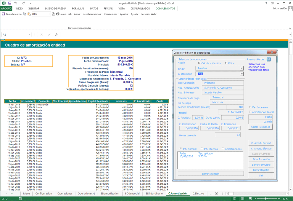The height and width of the screenshot is (201, 293).
Task: Click the cancel formula X icon
Action: tap(42, 34)
